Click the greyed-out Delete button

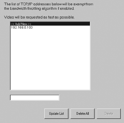click(x=109, y=114)
